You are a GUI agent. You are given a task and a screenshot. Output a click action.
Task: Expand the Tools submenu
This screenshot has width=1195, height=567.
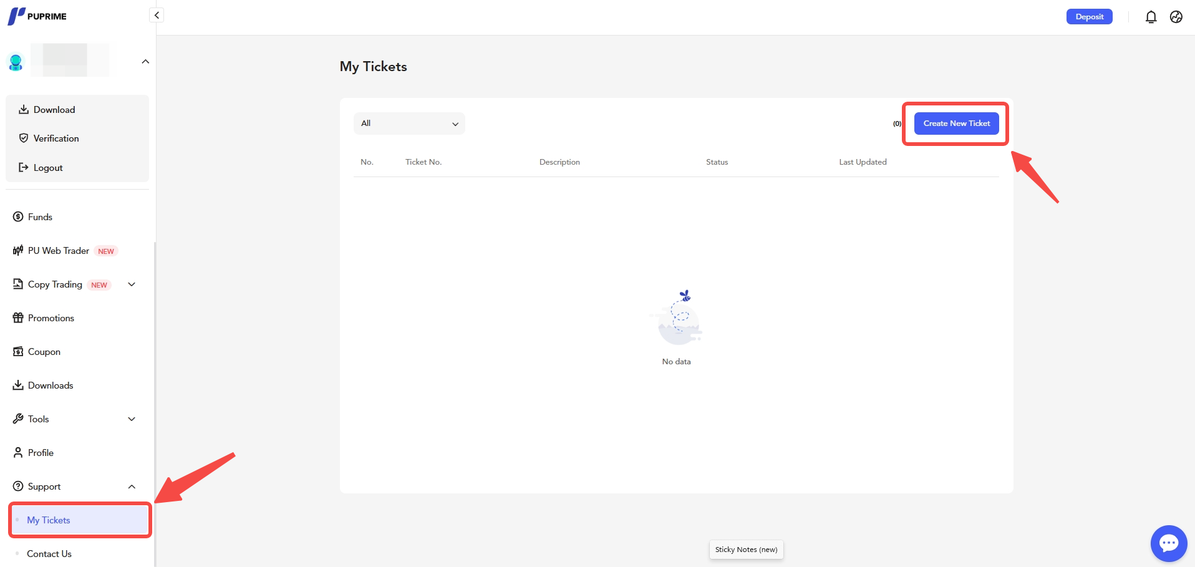click(132, 419)
